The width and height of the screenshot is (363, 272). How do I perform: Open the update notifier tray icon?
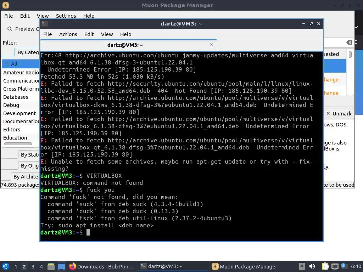[343, 266]
